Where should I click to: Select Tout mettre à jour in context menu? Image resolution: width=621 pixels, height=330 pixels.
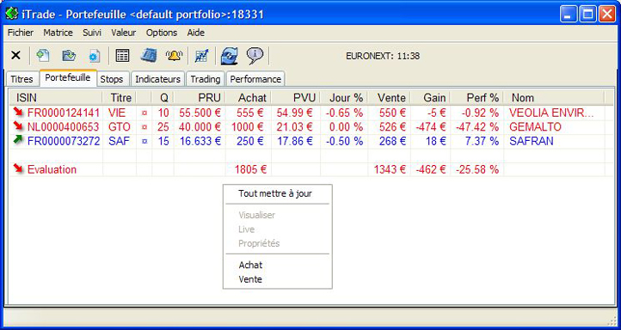click(x=275, y=193)
